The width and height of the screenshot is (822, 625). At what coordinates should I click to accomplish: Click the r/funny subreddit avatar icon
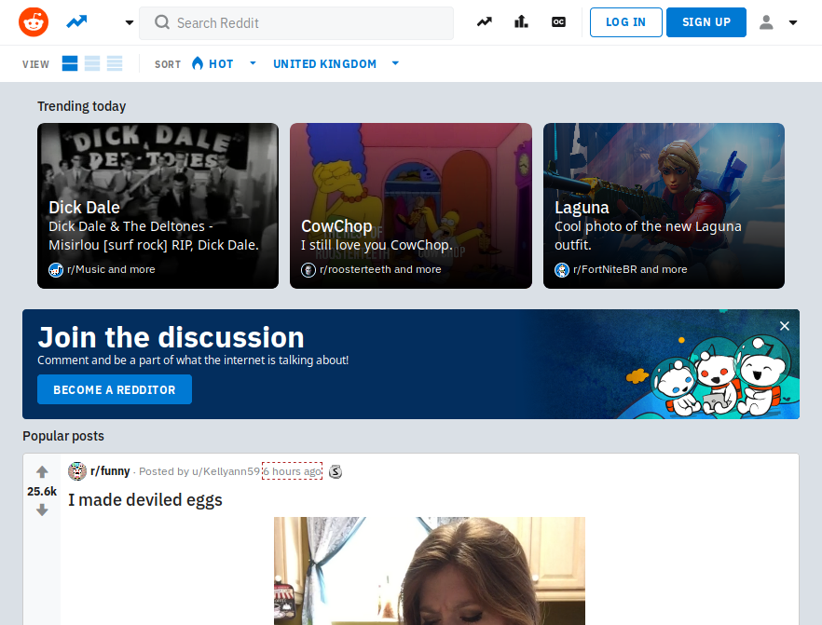click(x=77, y=471)
